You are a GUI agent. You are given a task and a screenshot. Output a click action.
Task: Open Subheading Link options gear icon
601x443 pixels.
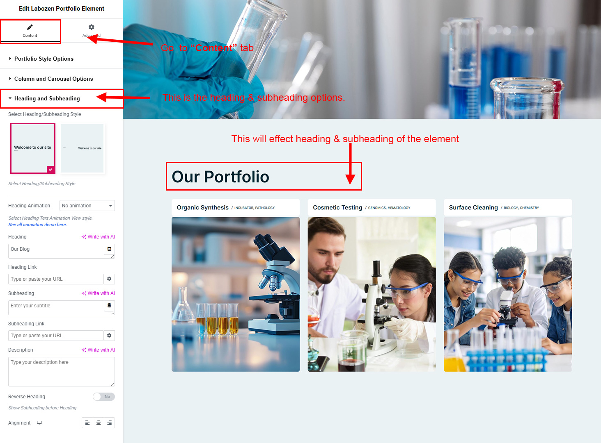pos(109,336)
